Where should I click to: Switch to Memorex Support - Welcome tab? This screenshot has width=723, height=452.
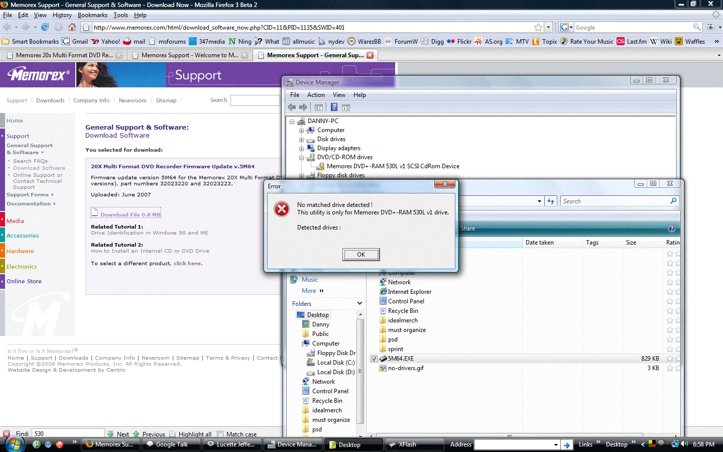190,55
